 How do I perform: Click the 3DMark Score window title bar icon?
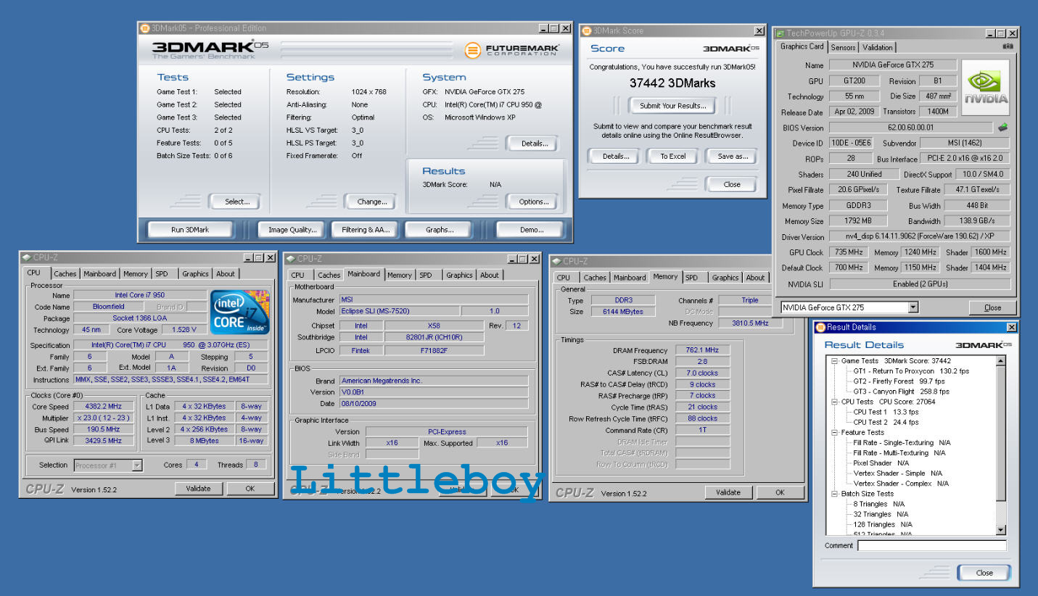click(586, 31)
